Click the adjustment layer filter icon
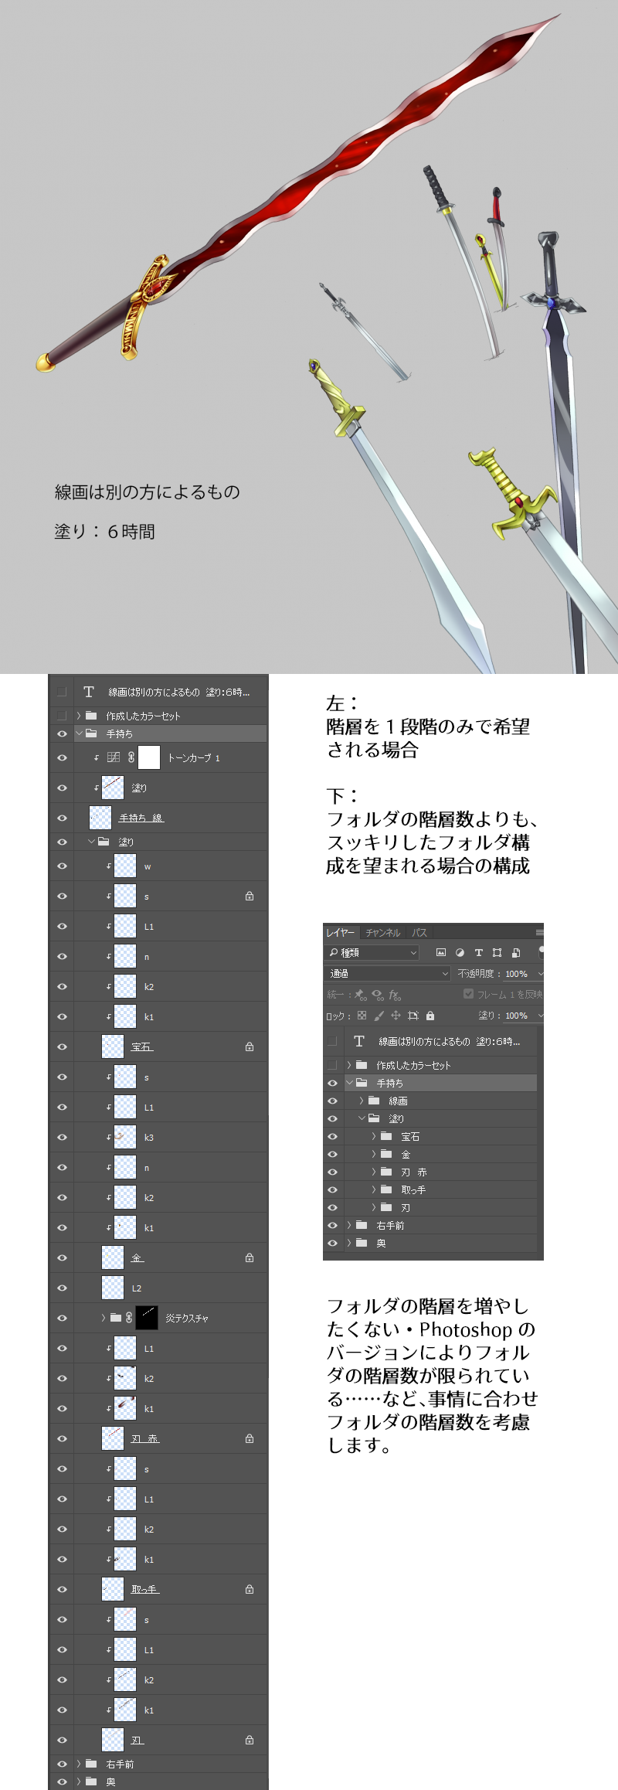Screen dimensions: 618x1790 tap(460, 953)
